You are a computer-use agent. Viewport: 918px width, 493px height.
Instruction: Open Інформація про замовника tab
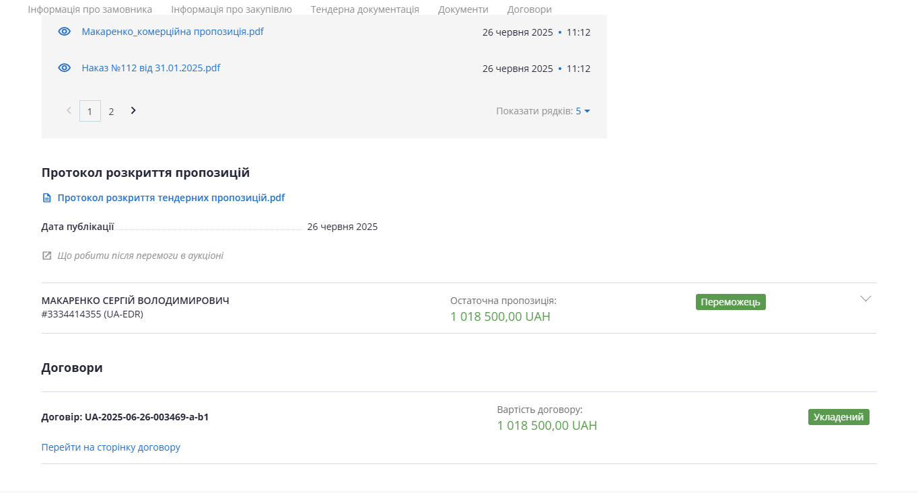pos(90,9)
